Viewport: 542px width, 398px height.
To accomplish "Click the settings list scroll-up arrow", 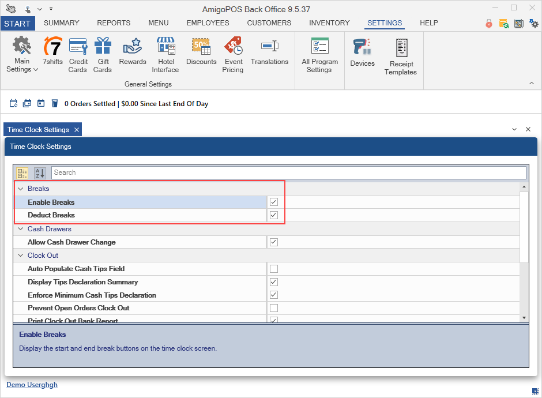I will click(524, 187).
